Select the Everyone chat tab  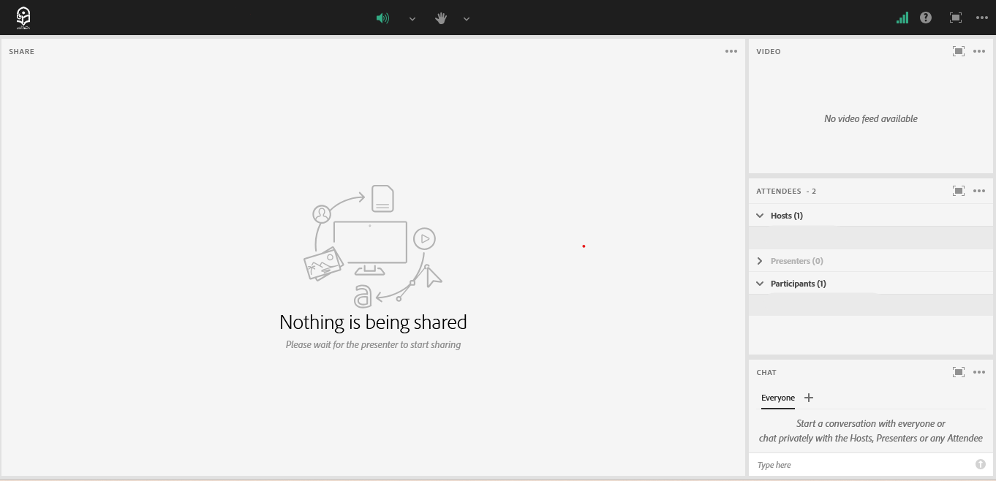click(x=777, y=398)
